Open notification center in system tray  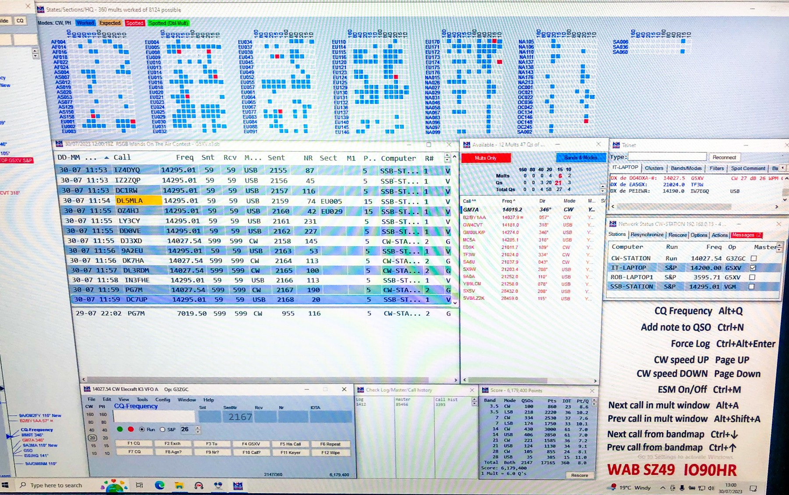753,488
